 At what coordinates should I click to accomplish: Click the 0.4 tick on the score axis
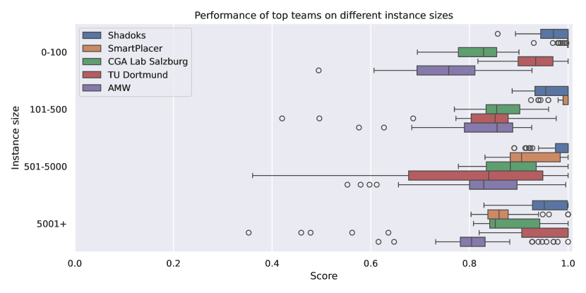pos(272,261)
